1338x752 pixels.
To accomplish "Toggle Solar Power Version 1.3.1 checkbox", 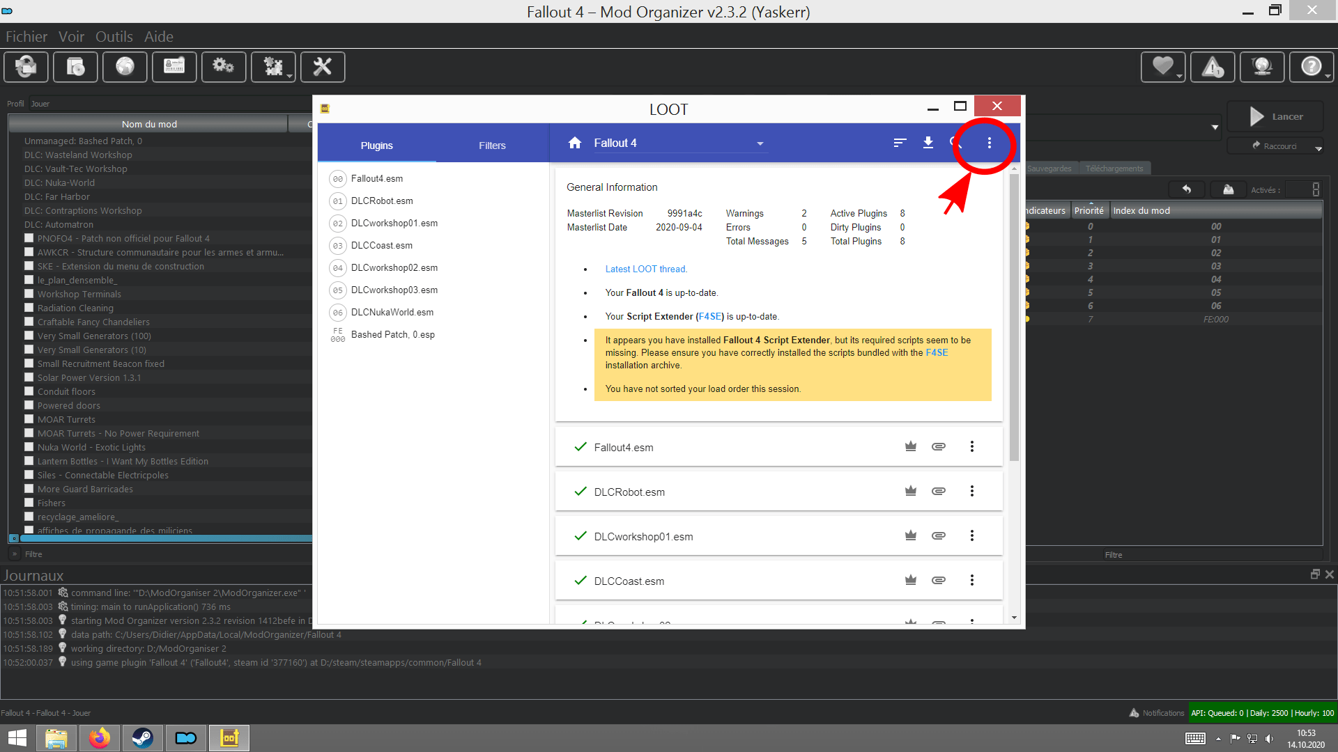I will click(x=29, y=377).
